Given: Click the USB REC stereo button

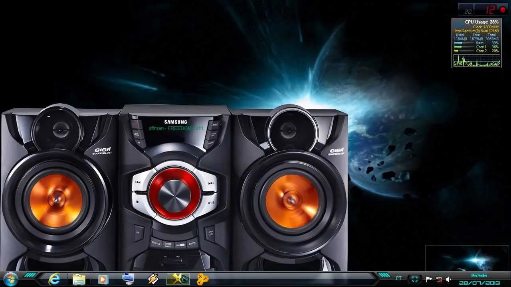Looking at the screenshot, I should pos(180,245).
